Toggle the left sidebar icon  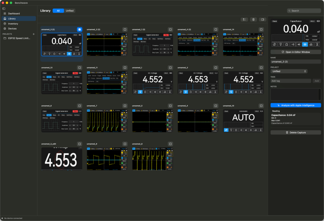coord(4,9)
